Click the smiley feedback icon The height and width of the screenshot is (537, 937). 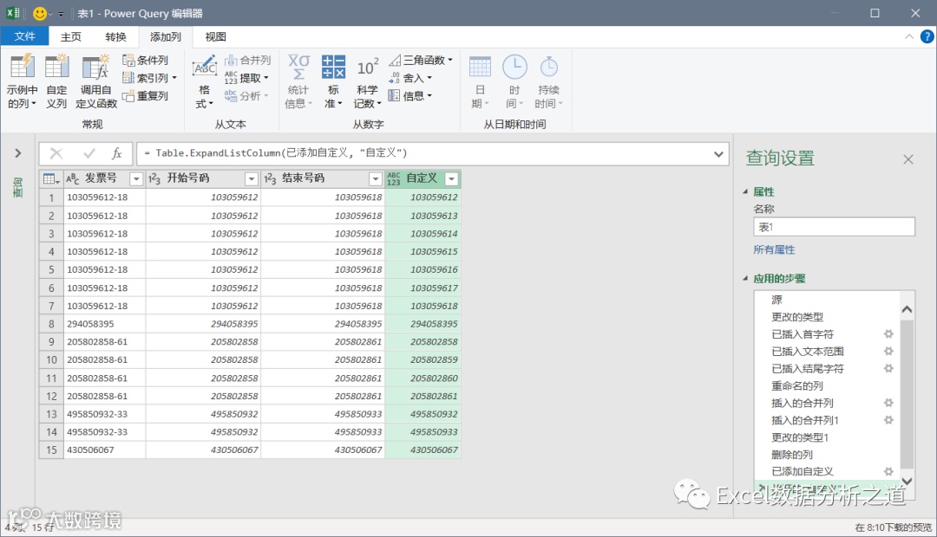tap(40, 13)
